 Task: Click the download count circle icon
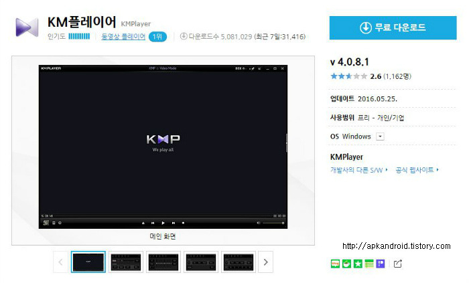(184, 36)
